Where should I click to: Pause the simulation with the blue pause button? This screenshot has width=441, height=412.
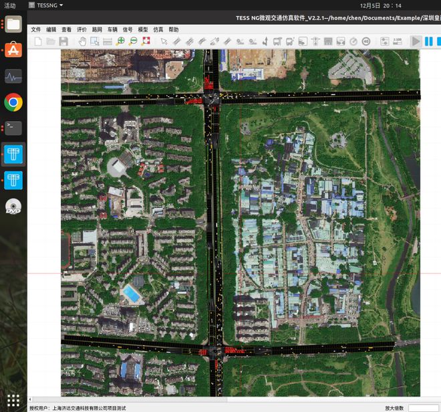tap(428, 41)
